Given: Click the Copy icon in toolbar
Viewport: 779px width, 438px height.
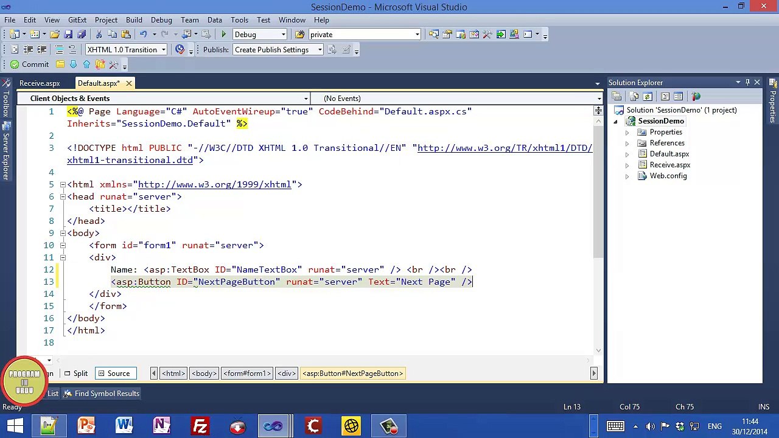Looking at the screenshot, I should point(112,35).
